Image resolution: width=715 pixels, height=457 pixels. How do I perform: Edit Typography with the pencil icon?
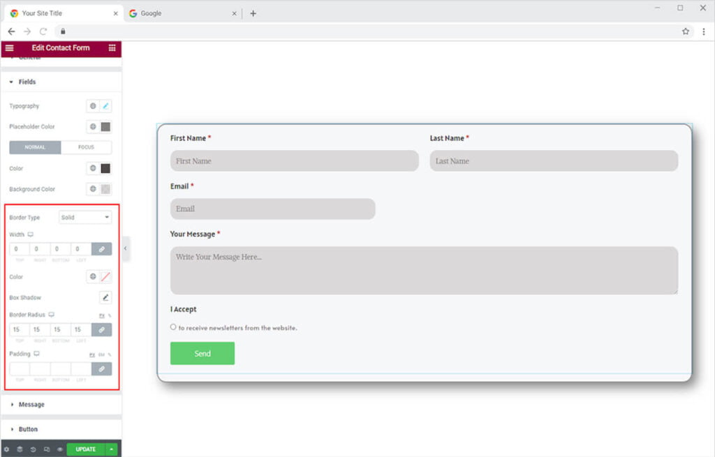(x=105, y=106)
